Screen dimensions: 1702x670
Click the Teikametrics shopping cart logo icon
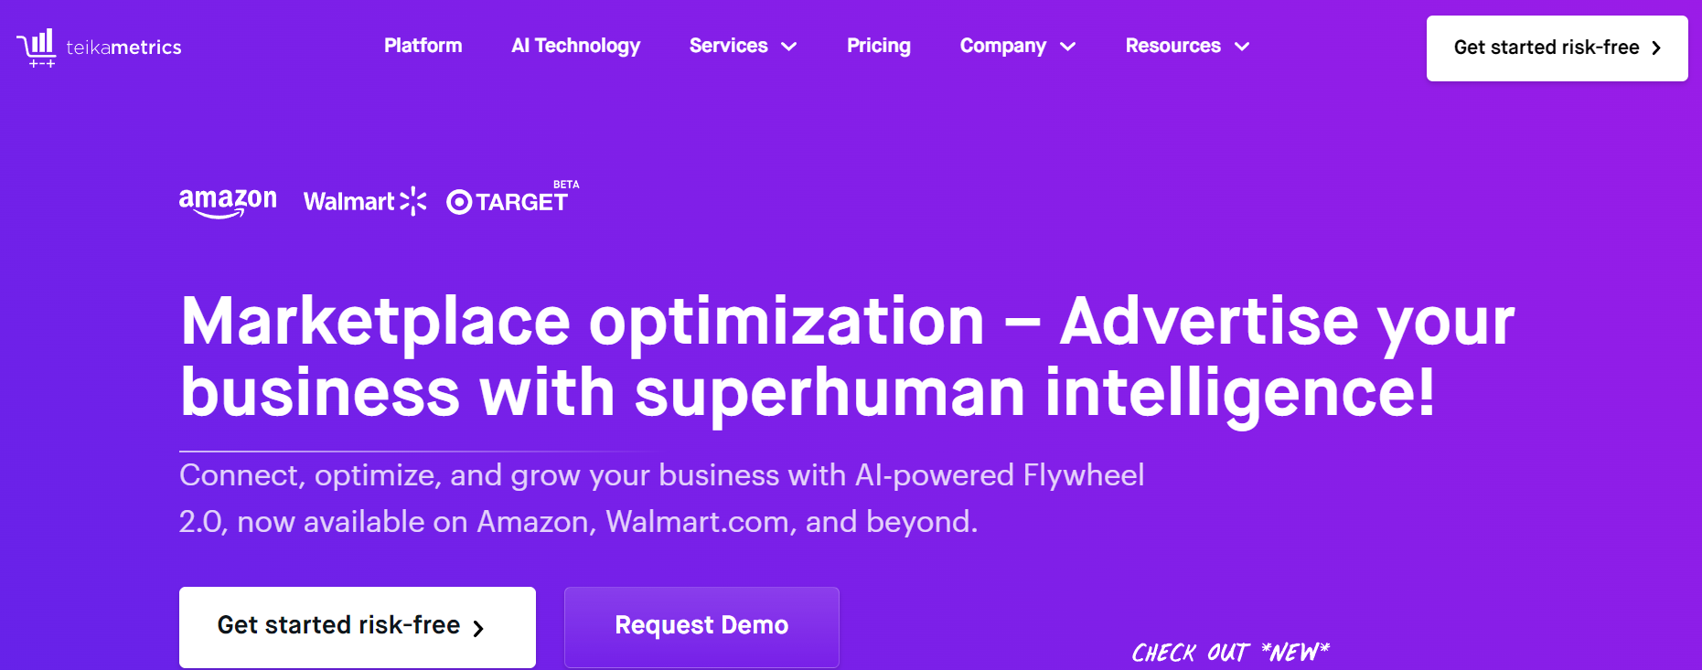tap(37, 48)
